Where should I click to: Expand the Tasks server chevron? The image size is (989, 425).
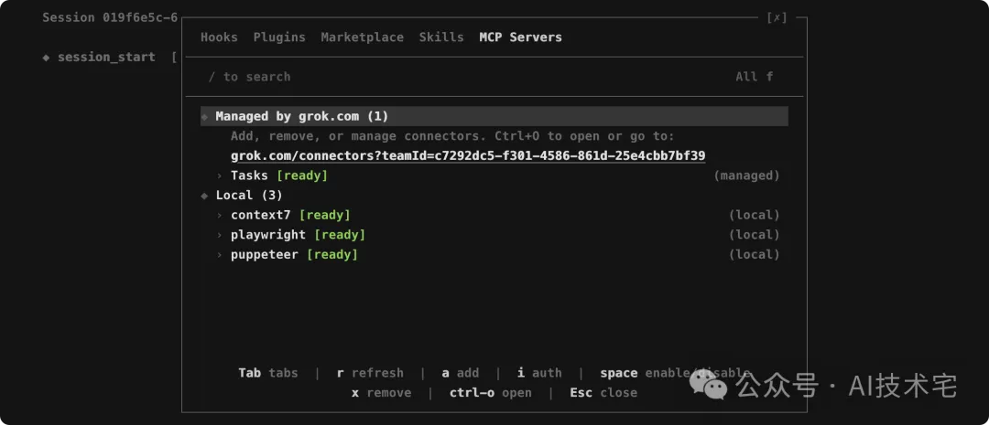(x=220, y=175)
